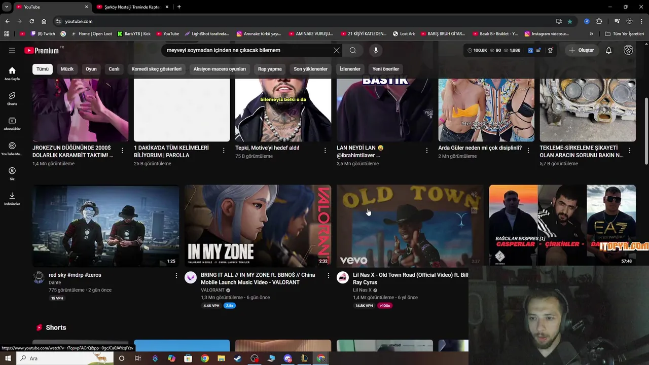Screen dimensions: 649x365
Task: Open options for 1 DAKİKA'DA TÜM KELİMELERİ short
Action: [x=224, y=151]
